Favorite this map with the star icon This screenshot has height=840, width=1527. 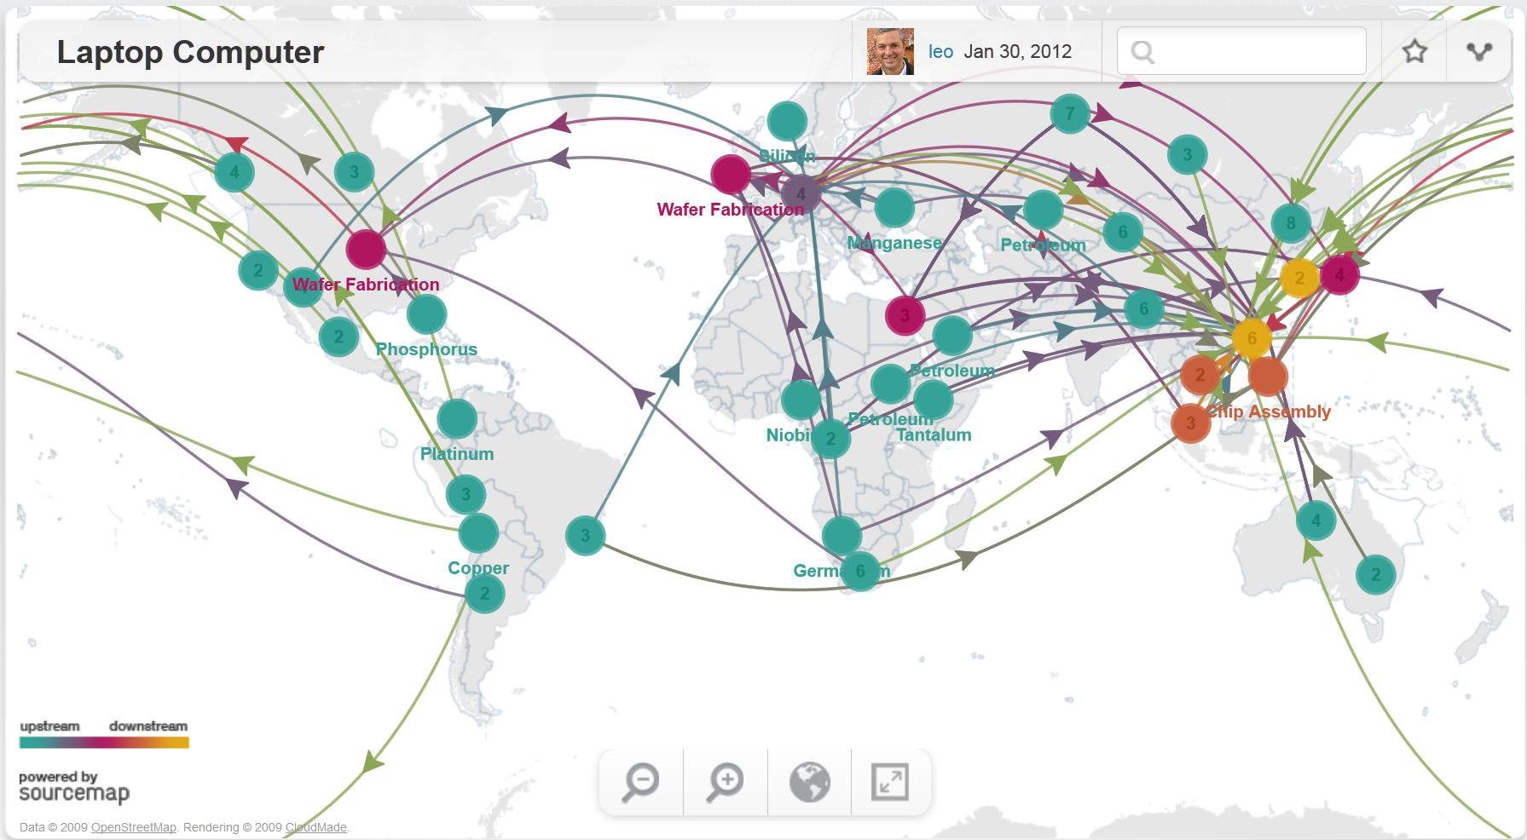coord(1414,52)
